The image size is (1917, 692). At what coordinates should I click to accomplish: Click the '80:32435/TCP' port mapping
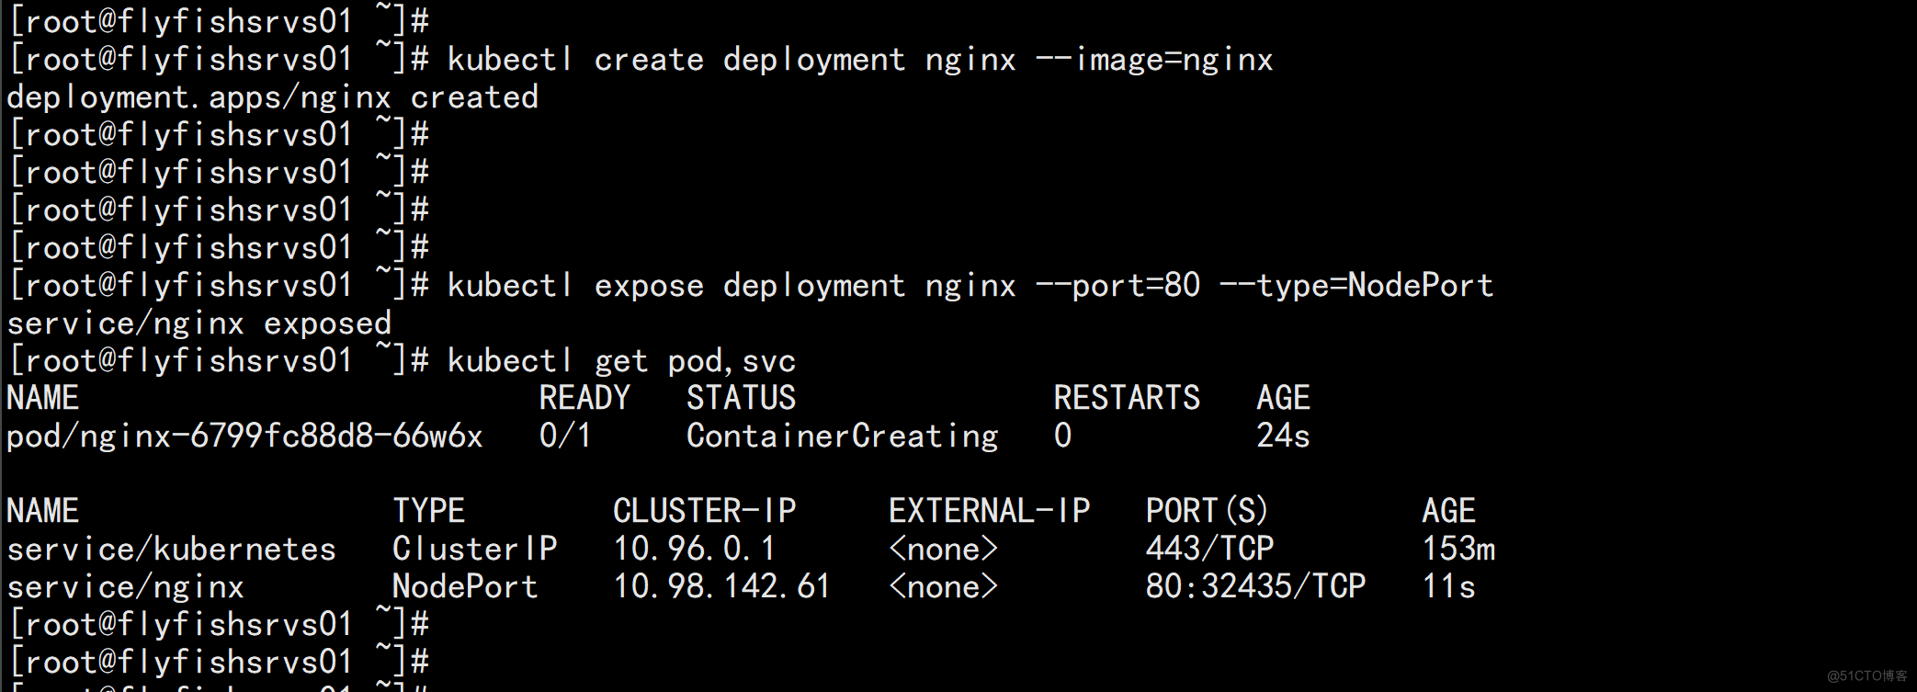1256,587
